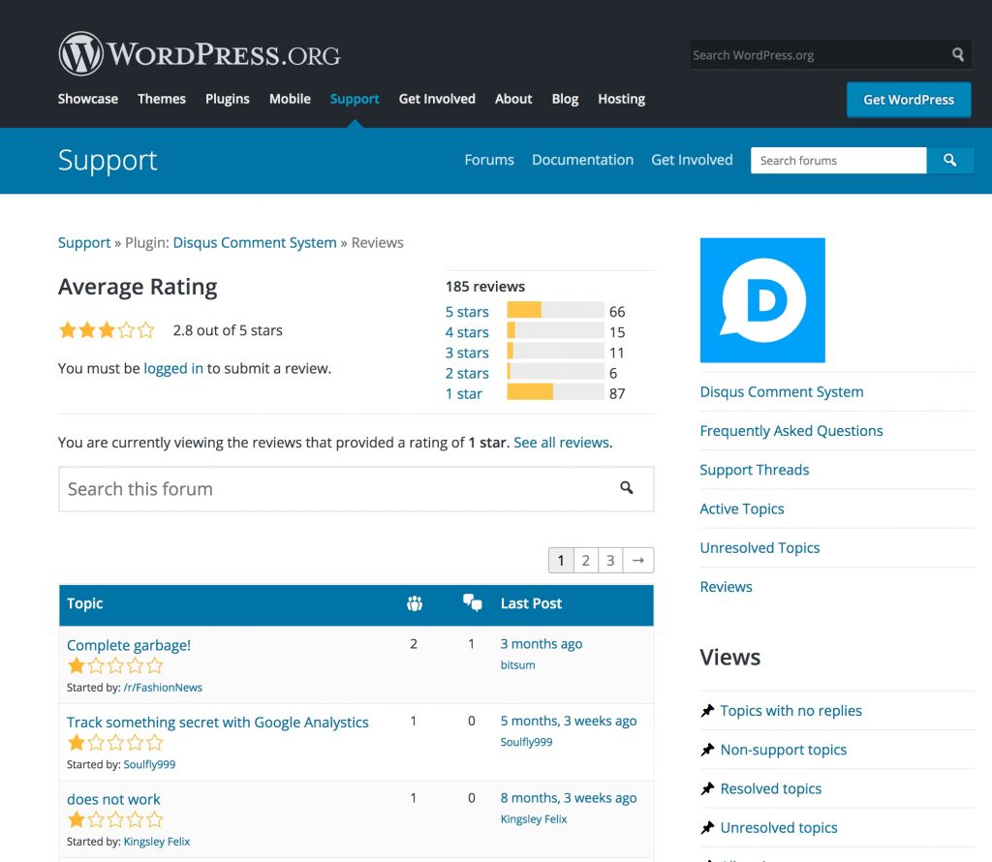Filter reviews by 2 stars
This screenshot has width=992, height=862.
pyautogui.click(x=467, y=373)
